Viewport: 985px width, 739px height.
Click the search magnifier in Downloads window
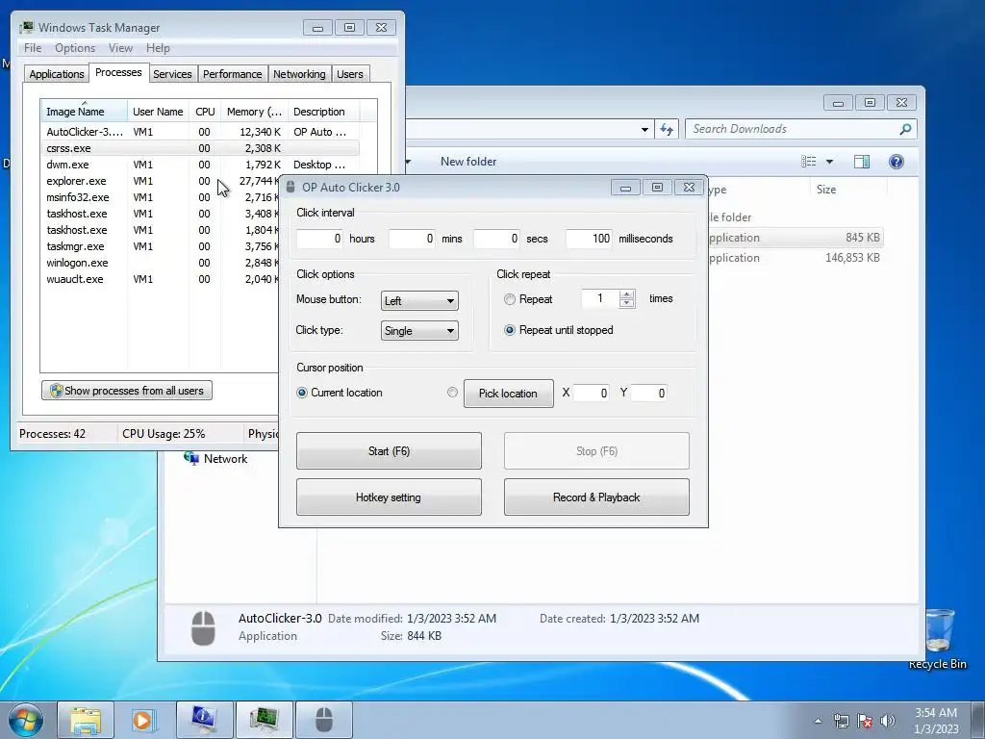tap(905, 129)
